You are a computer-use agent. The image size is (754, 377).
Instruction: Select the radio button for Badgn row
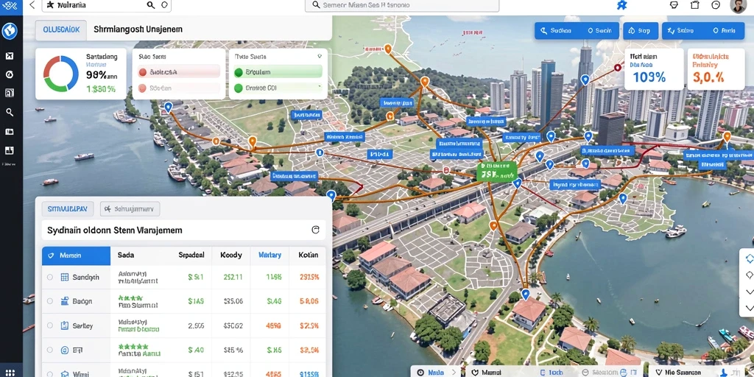50,301
